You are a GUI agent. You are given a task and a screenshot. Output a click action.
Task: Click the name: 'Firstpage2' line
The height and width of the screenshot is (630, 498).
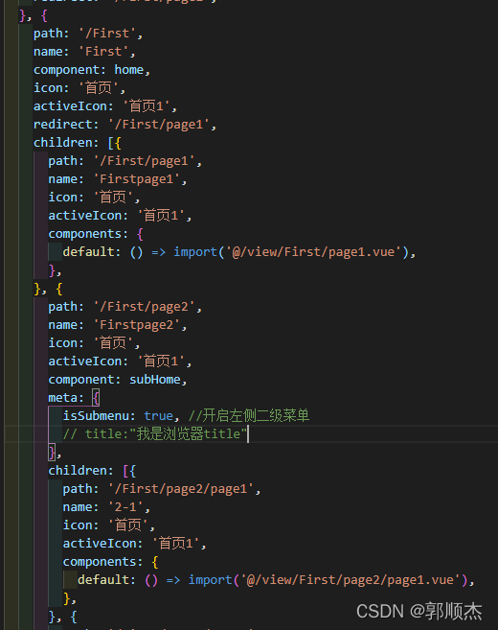pyautogui.click(x=118, y=325)
